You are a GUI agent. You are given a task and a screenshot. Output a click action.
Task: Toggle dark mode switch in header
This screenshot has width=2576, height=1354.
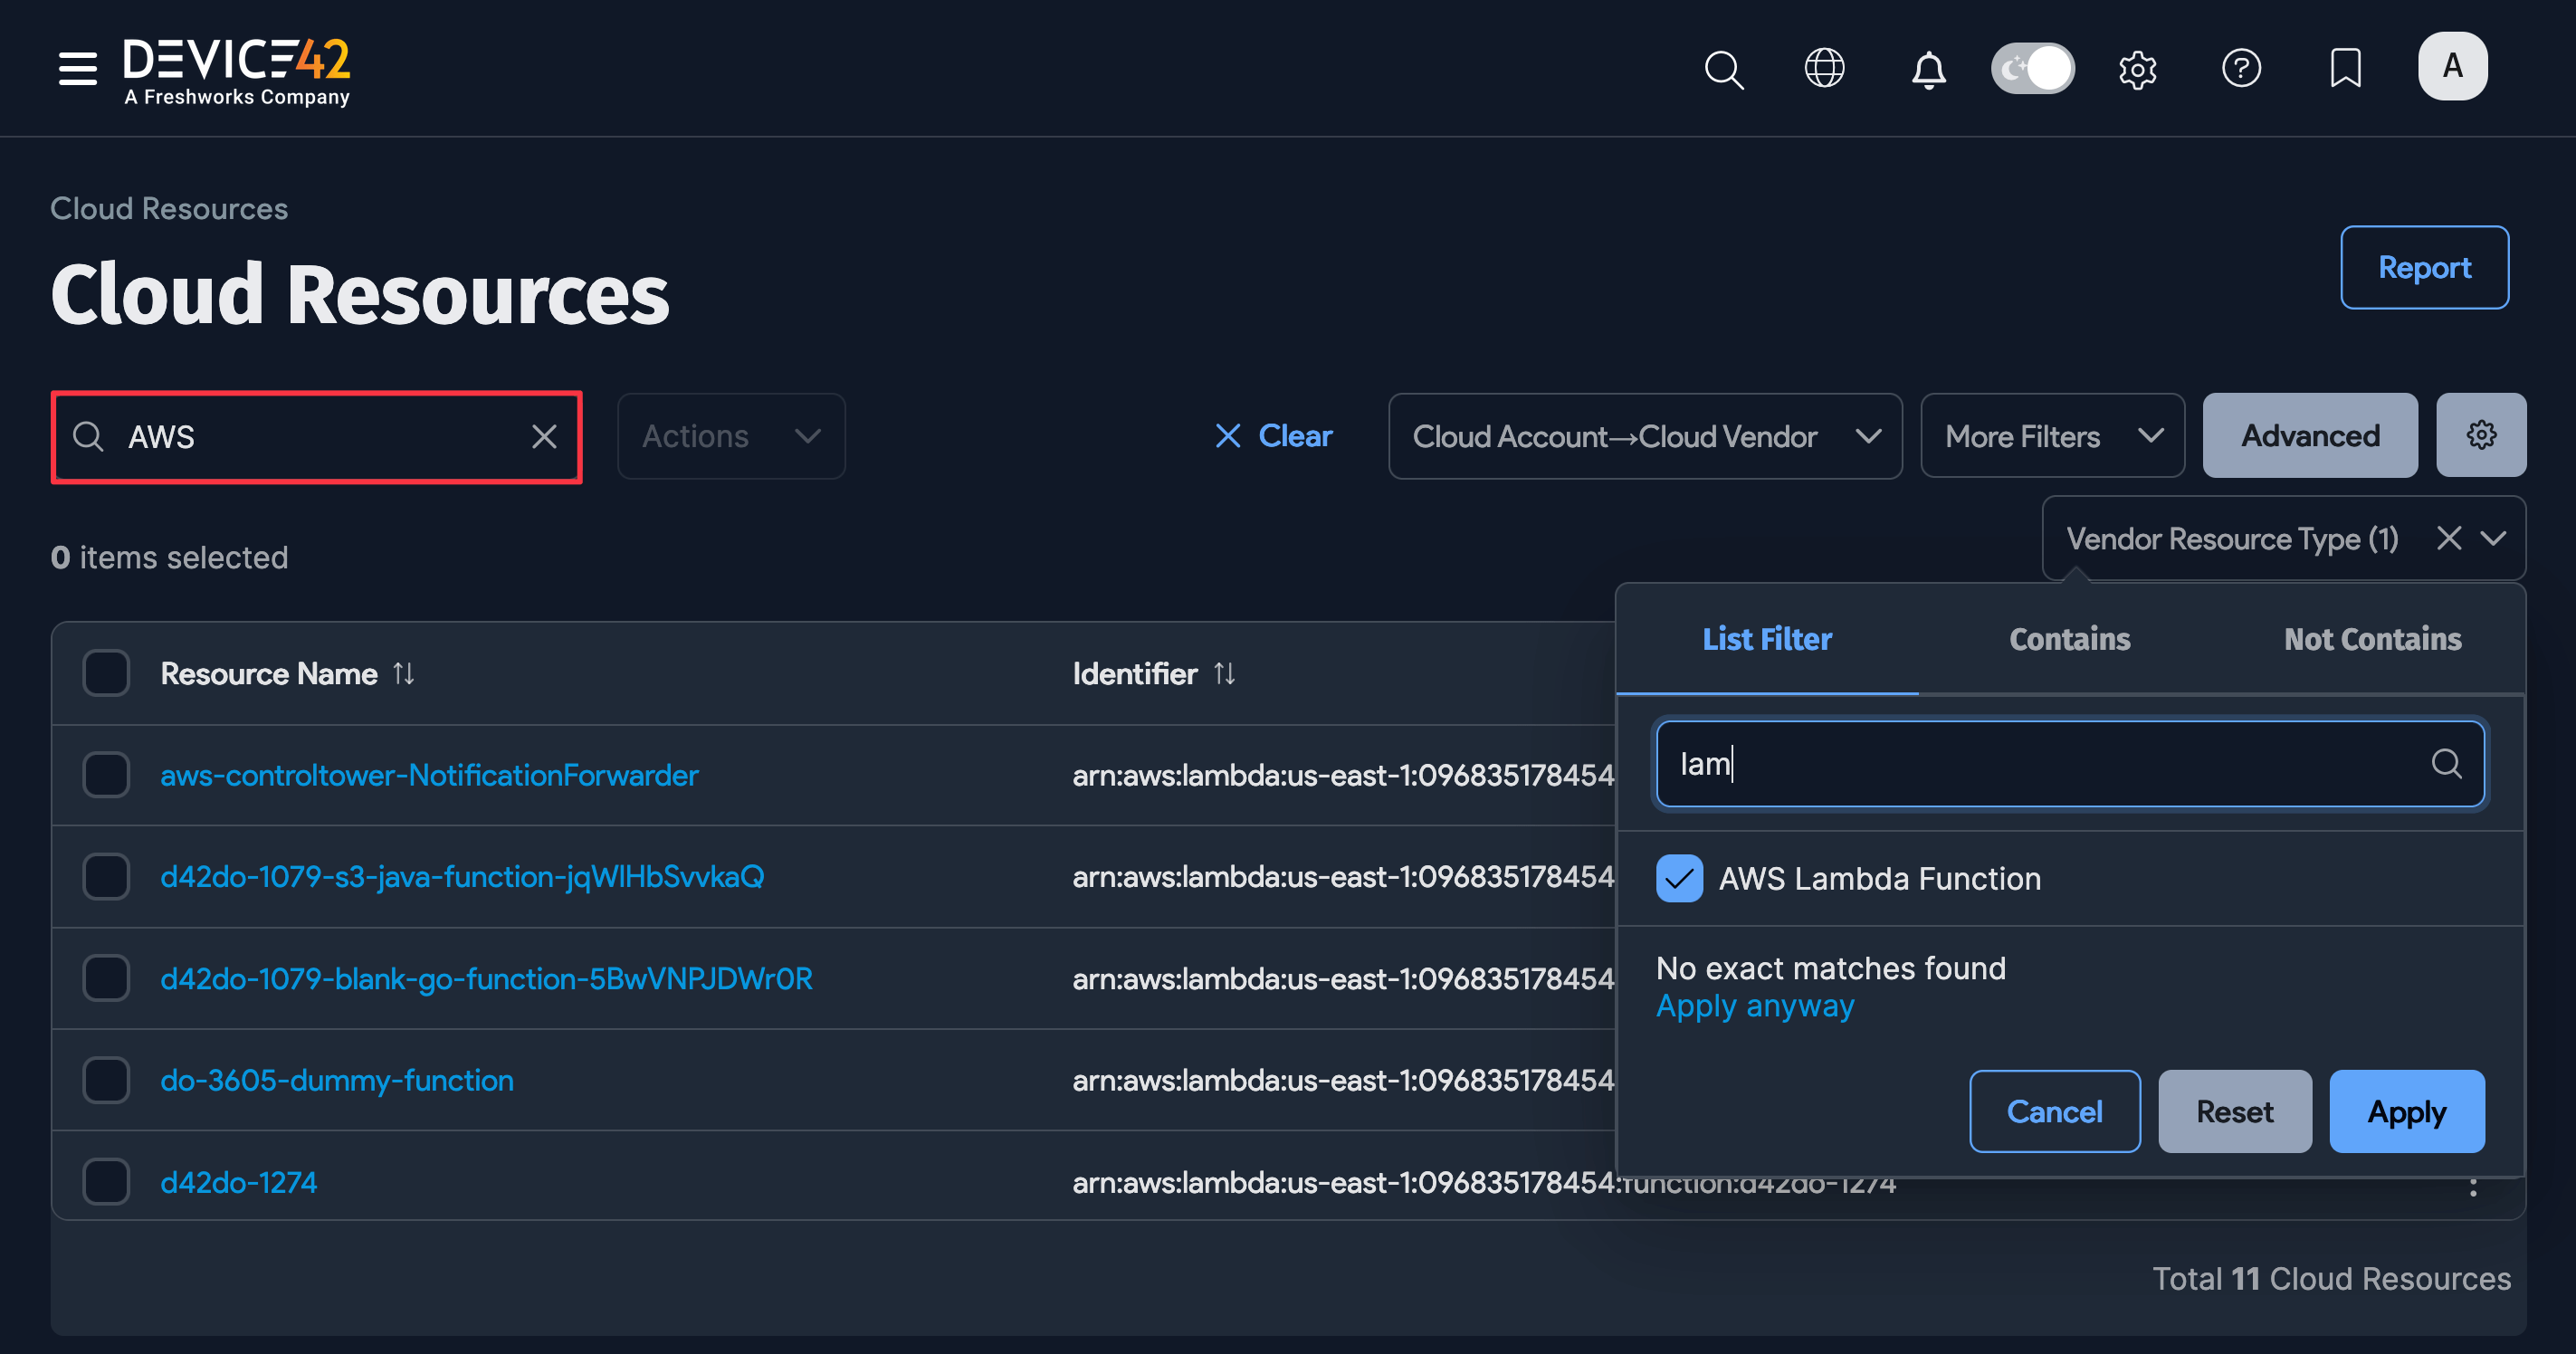(2032, 68)
